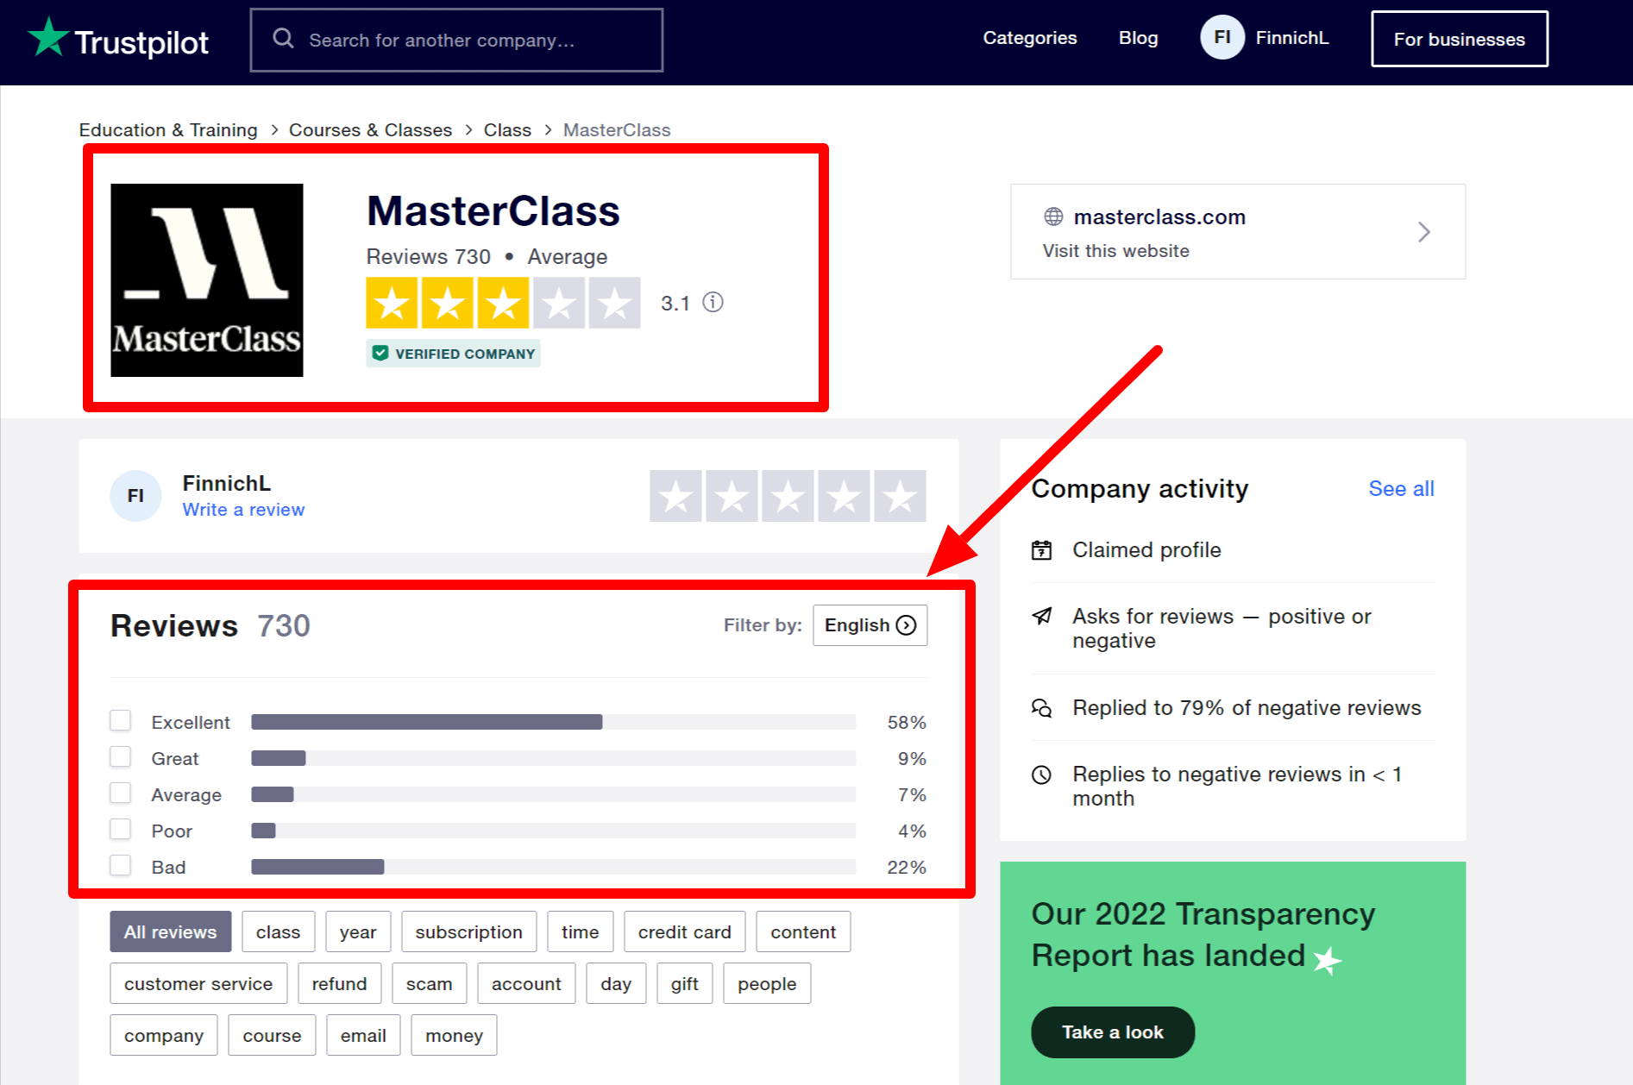
Task: Select the credit card filter tag
Action: [x=685, y=931]
